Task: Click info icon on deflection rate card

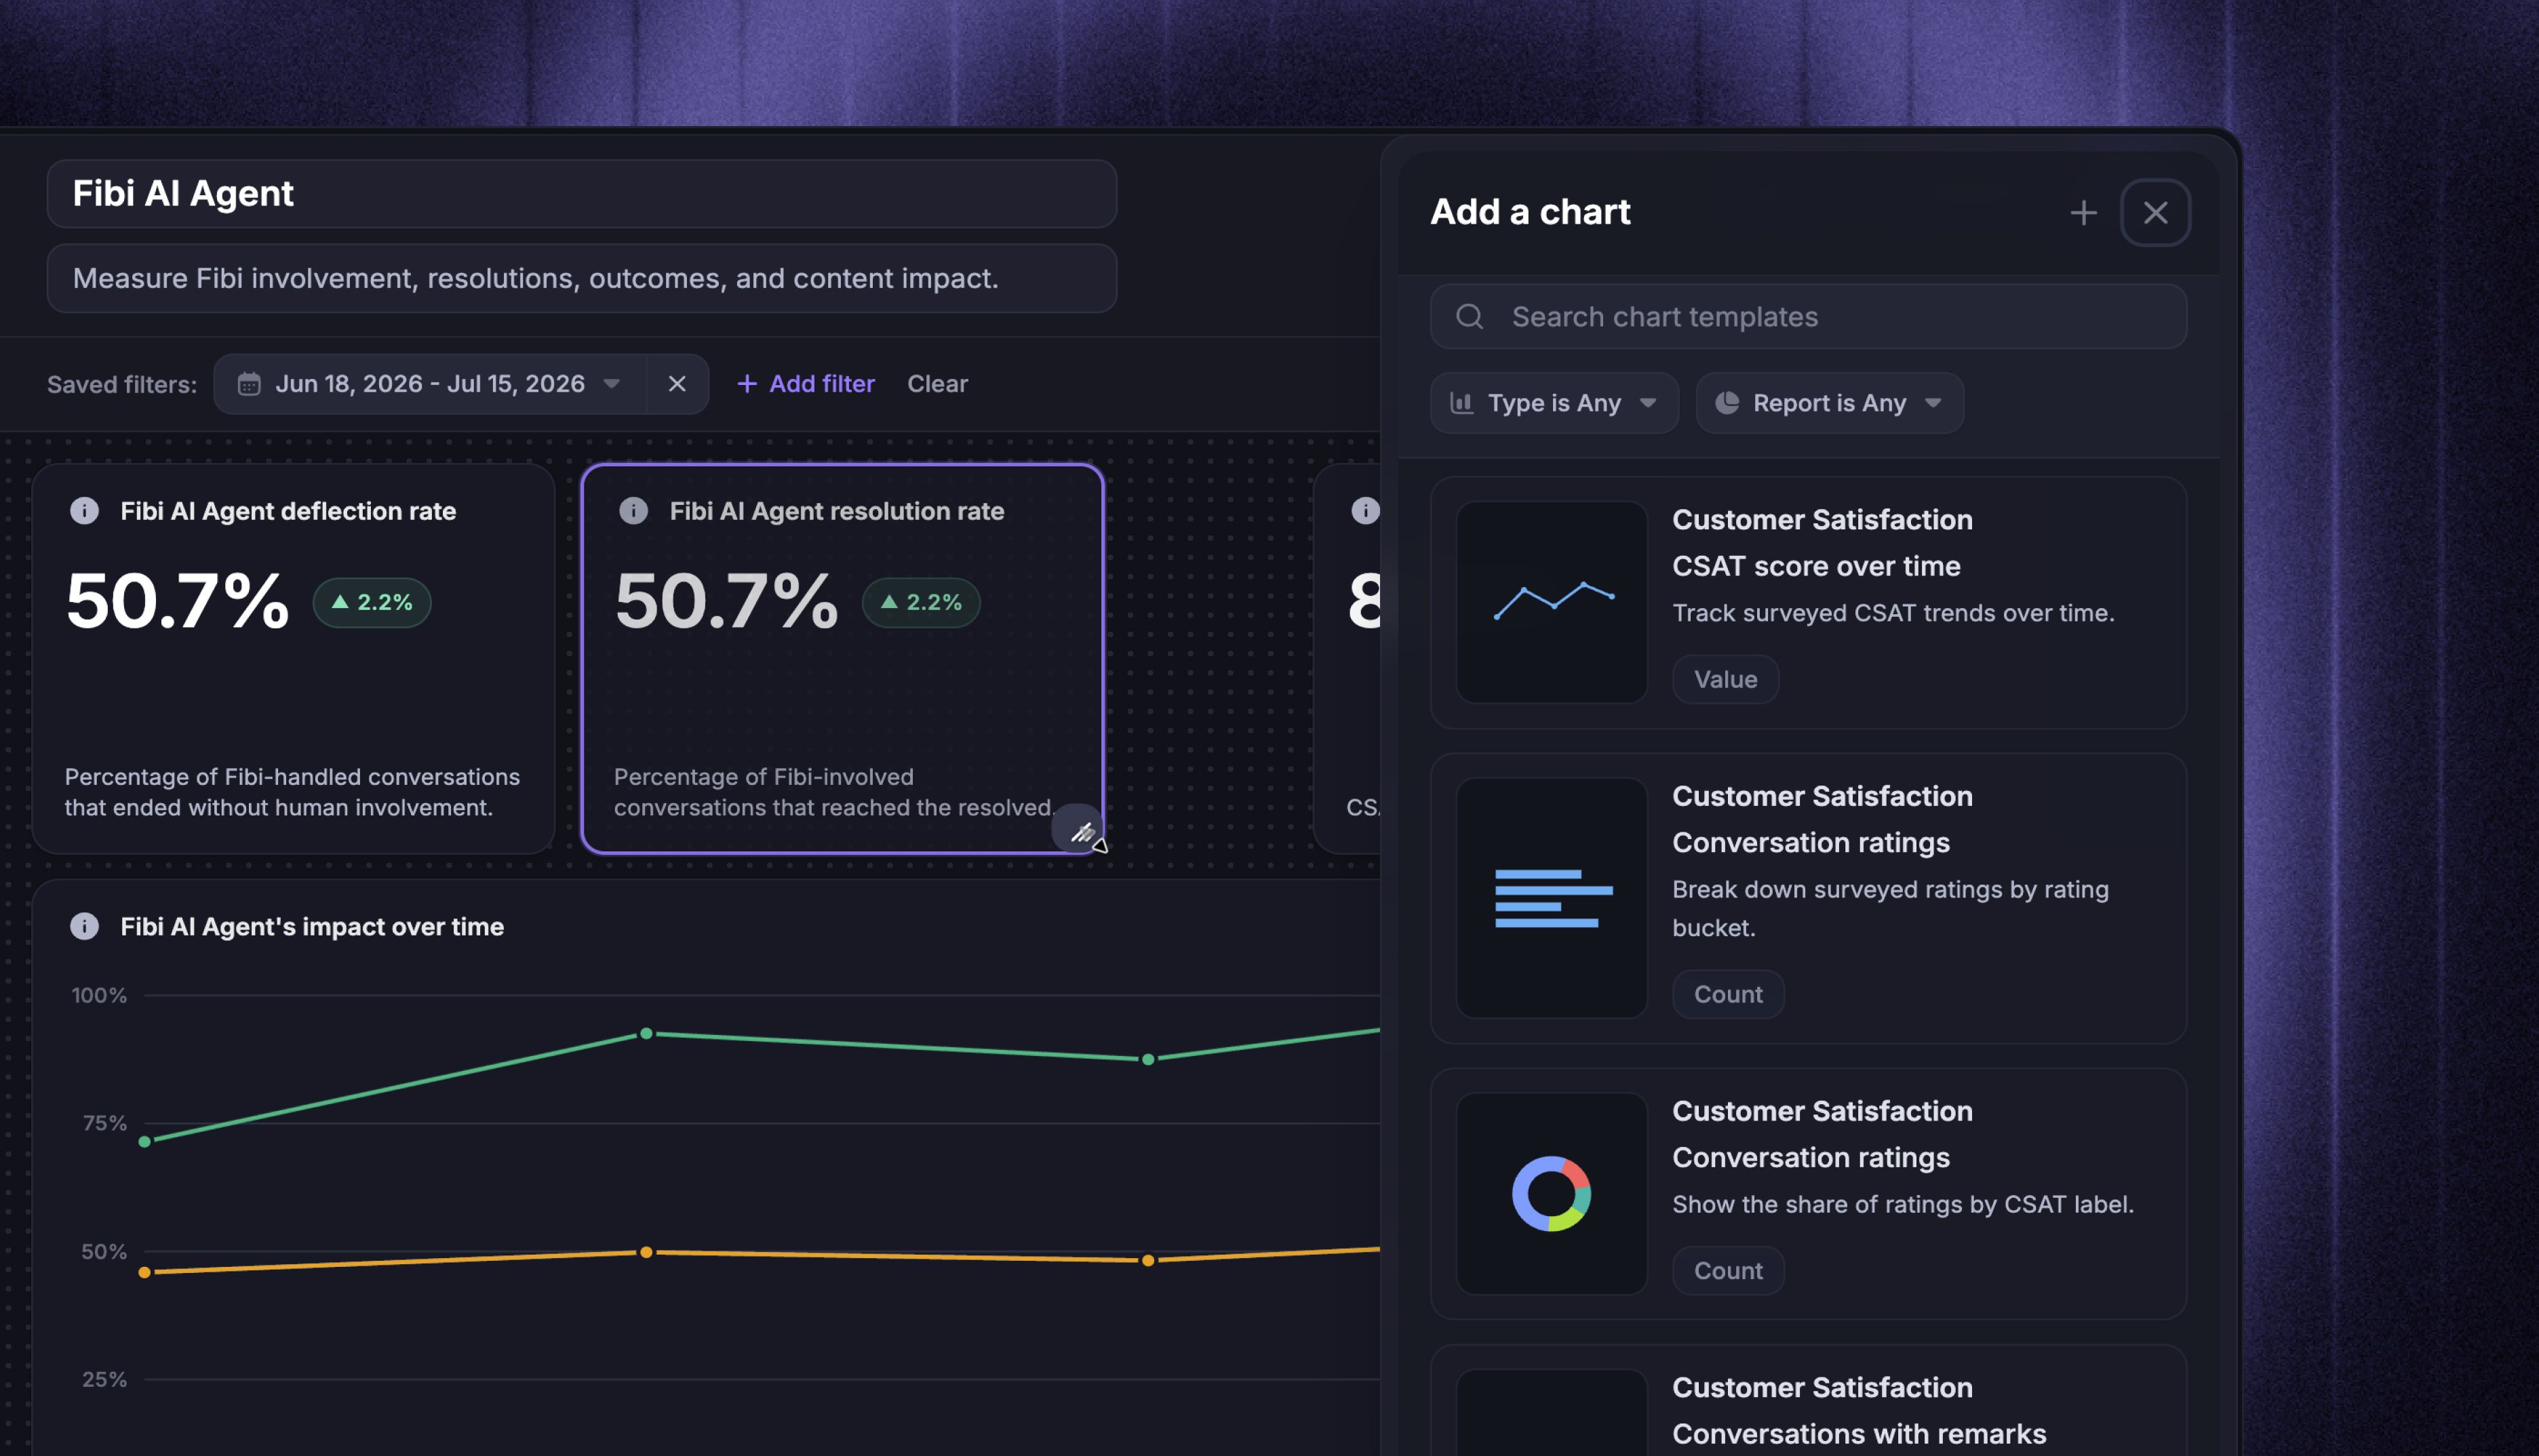Action: click(x=84, y=511)
